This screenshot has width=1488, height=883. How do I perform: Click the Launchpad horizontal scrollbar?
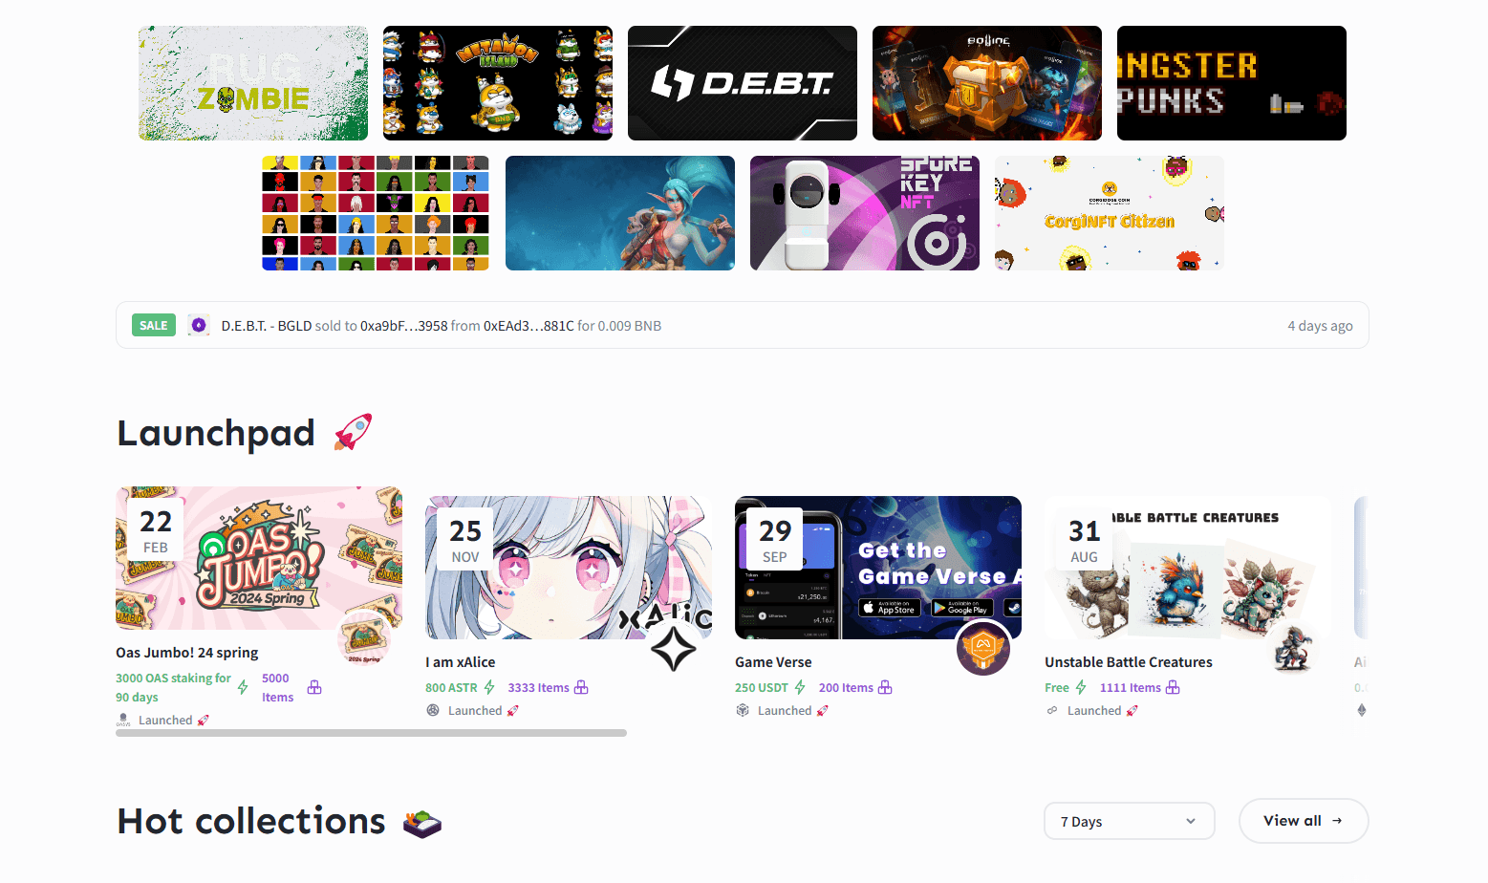[371, 733]
